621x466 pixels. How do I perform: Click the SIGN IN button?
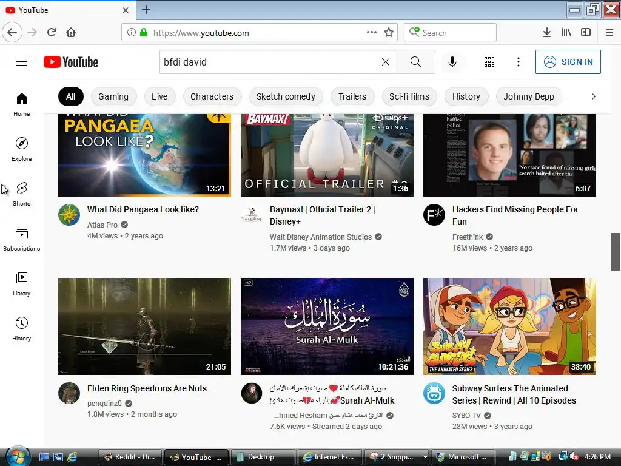pyautogui.click(x=568, y=62)
